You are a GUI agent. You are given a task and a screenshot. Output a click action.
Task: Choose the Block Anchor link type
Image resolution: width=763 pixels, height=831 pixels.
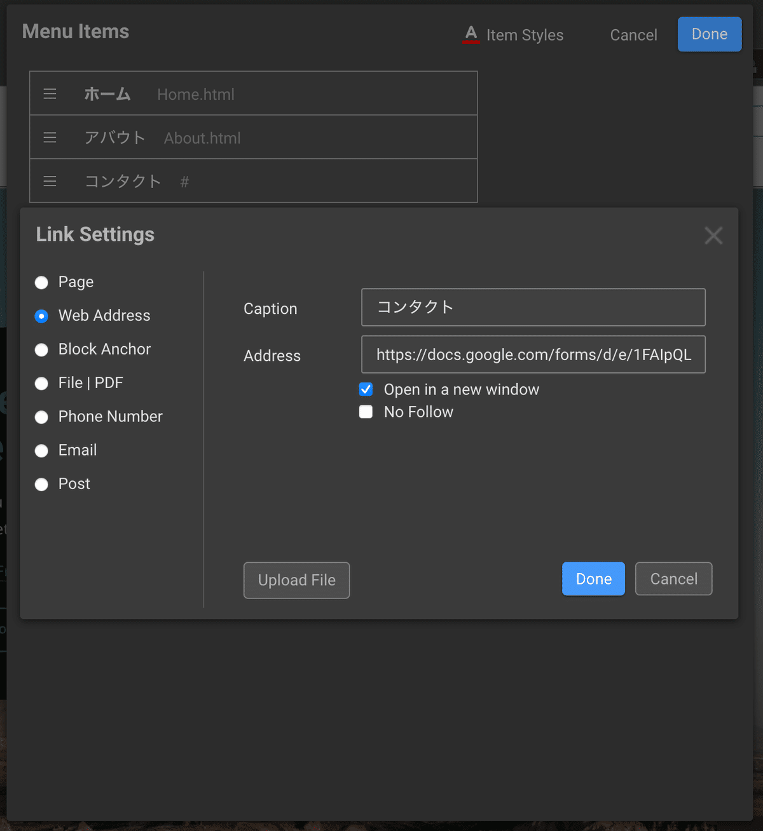click(x=41, y=350)
